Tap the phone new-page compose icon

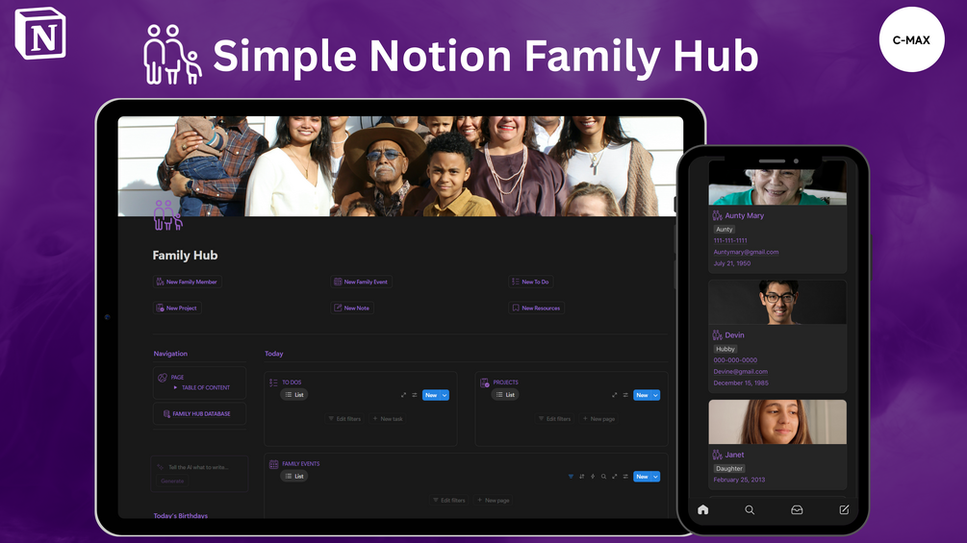tap(844, 509)
